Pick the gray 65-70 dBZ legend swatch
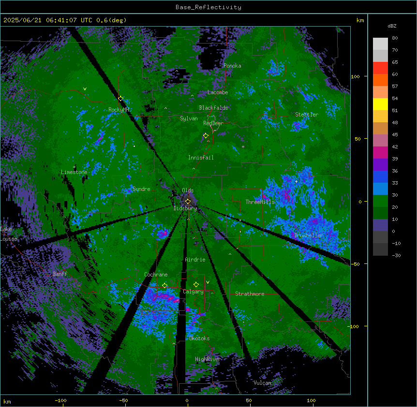The image size is (417, 407). 380,56
